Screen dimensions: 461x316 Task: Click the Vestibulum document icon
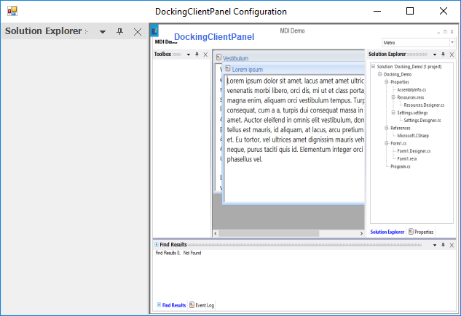218,58
